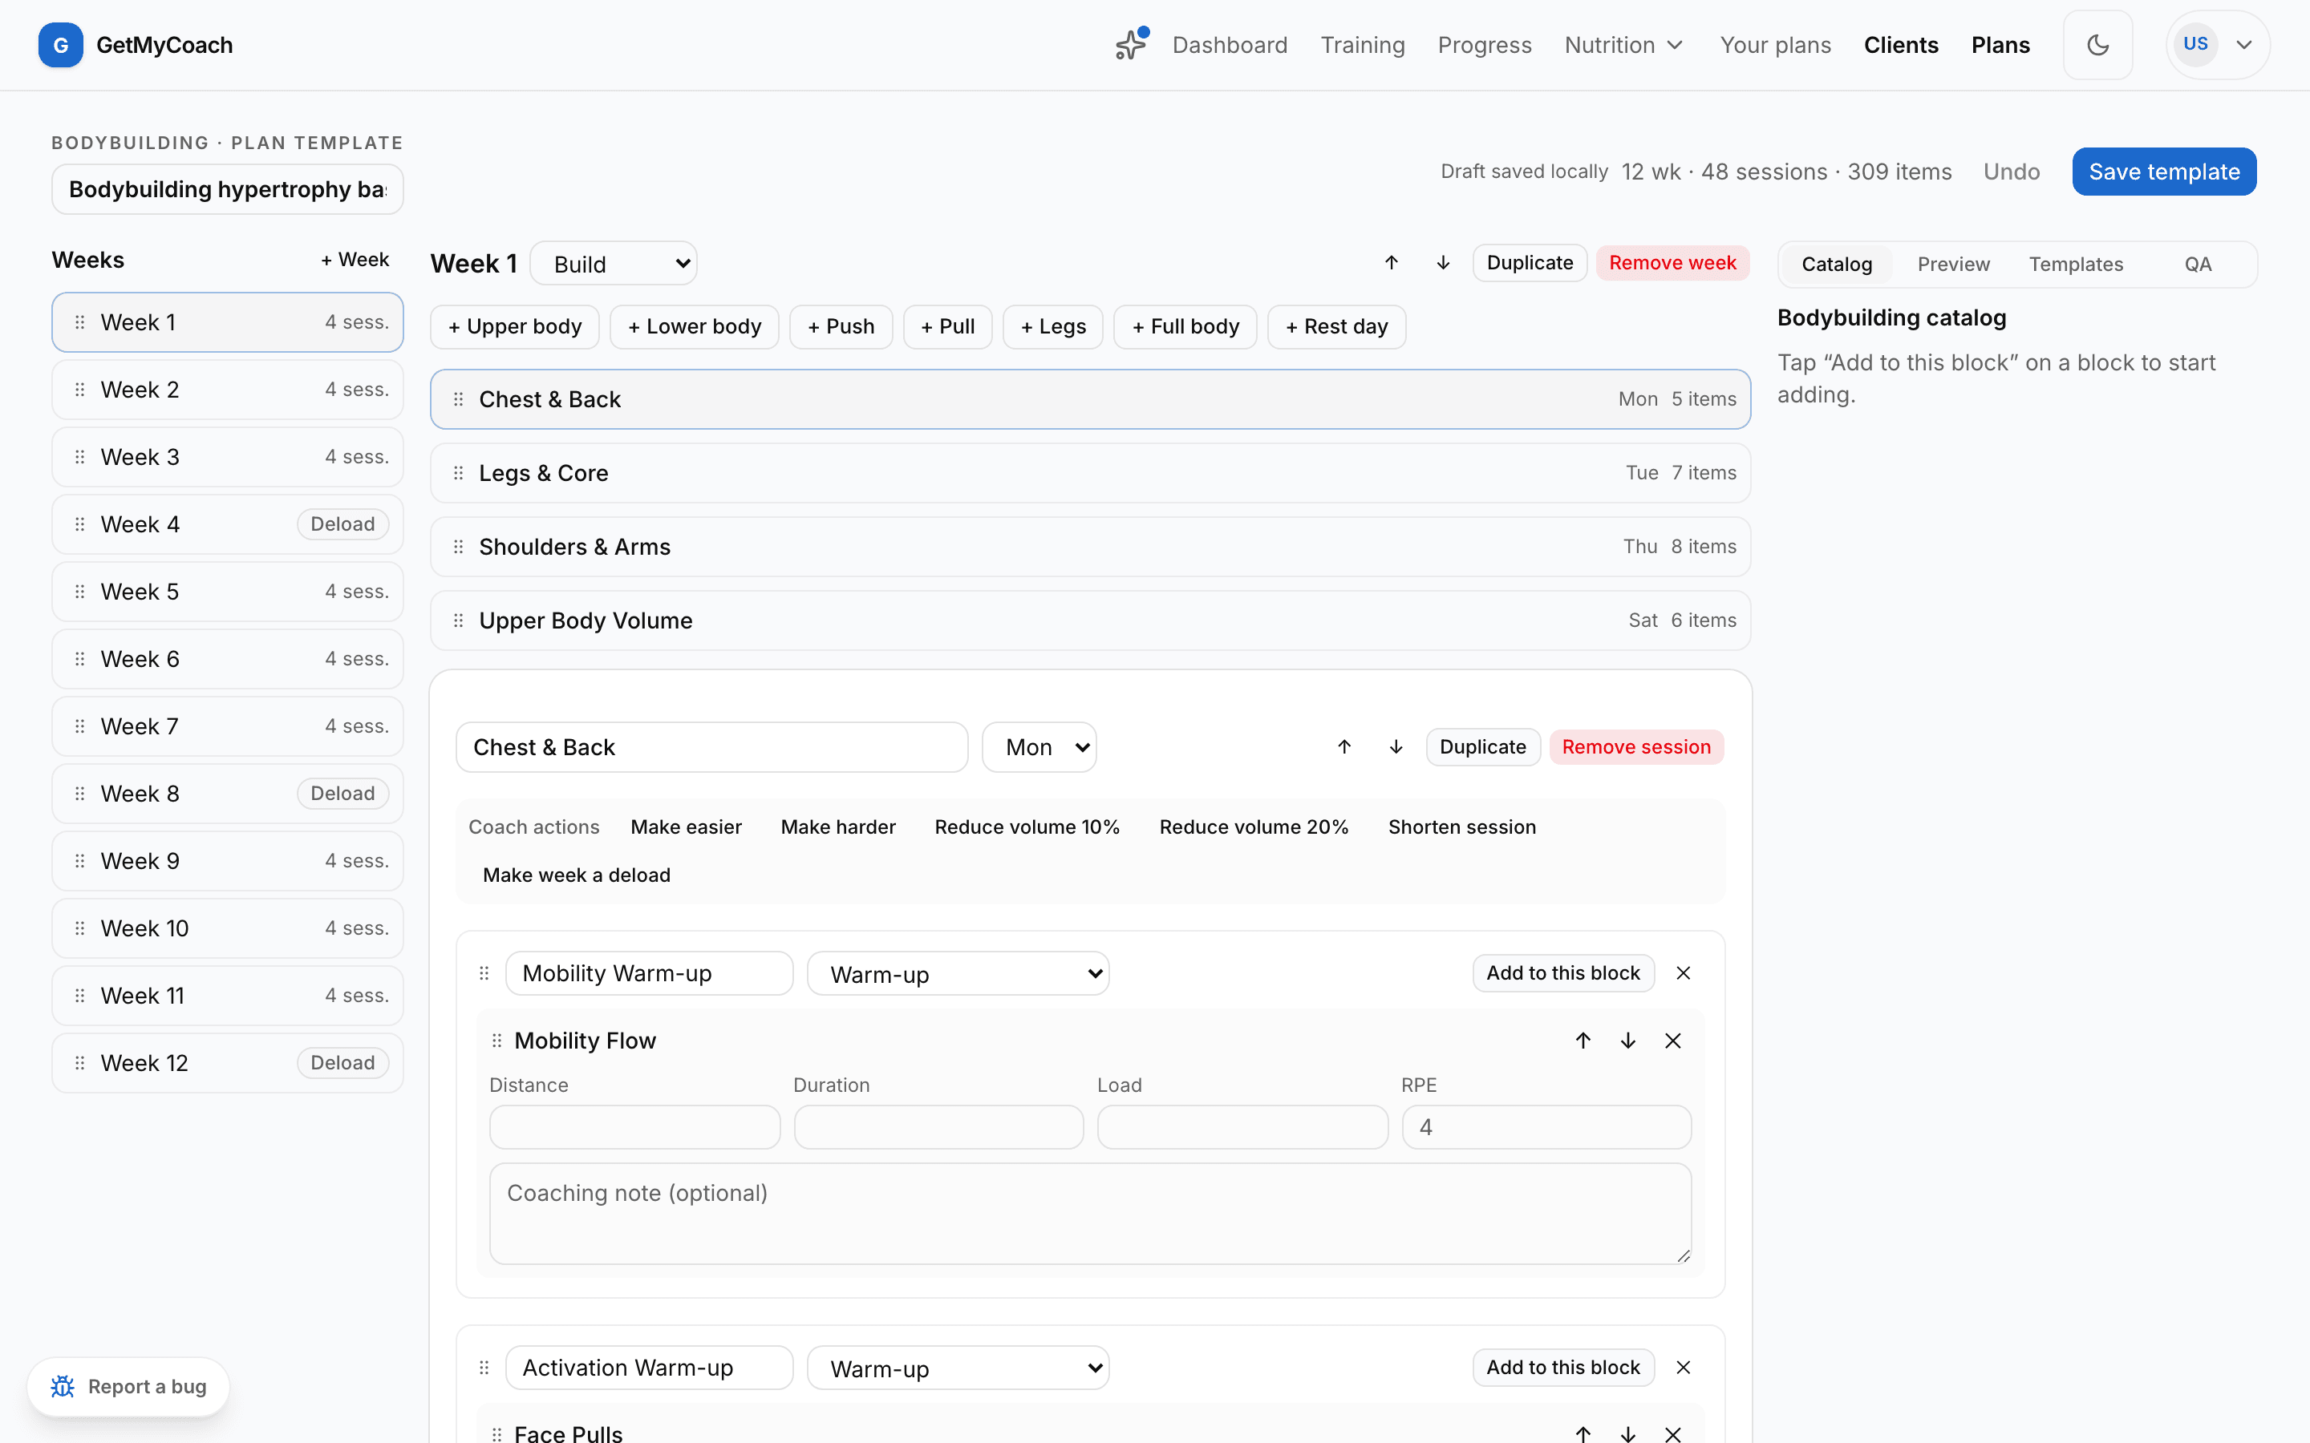This screenshot has height=1443, width=2310.
Task: Apply Make week a deload action
Action: (577, 875)
